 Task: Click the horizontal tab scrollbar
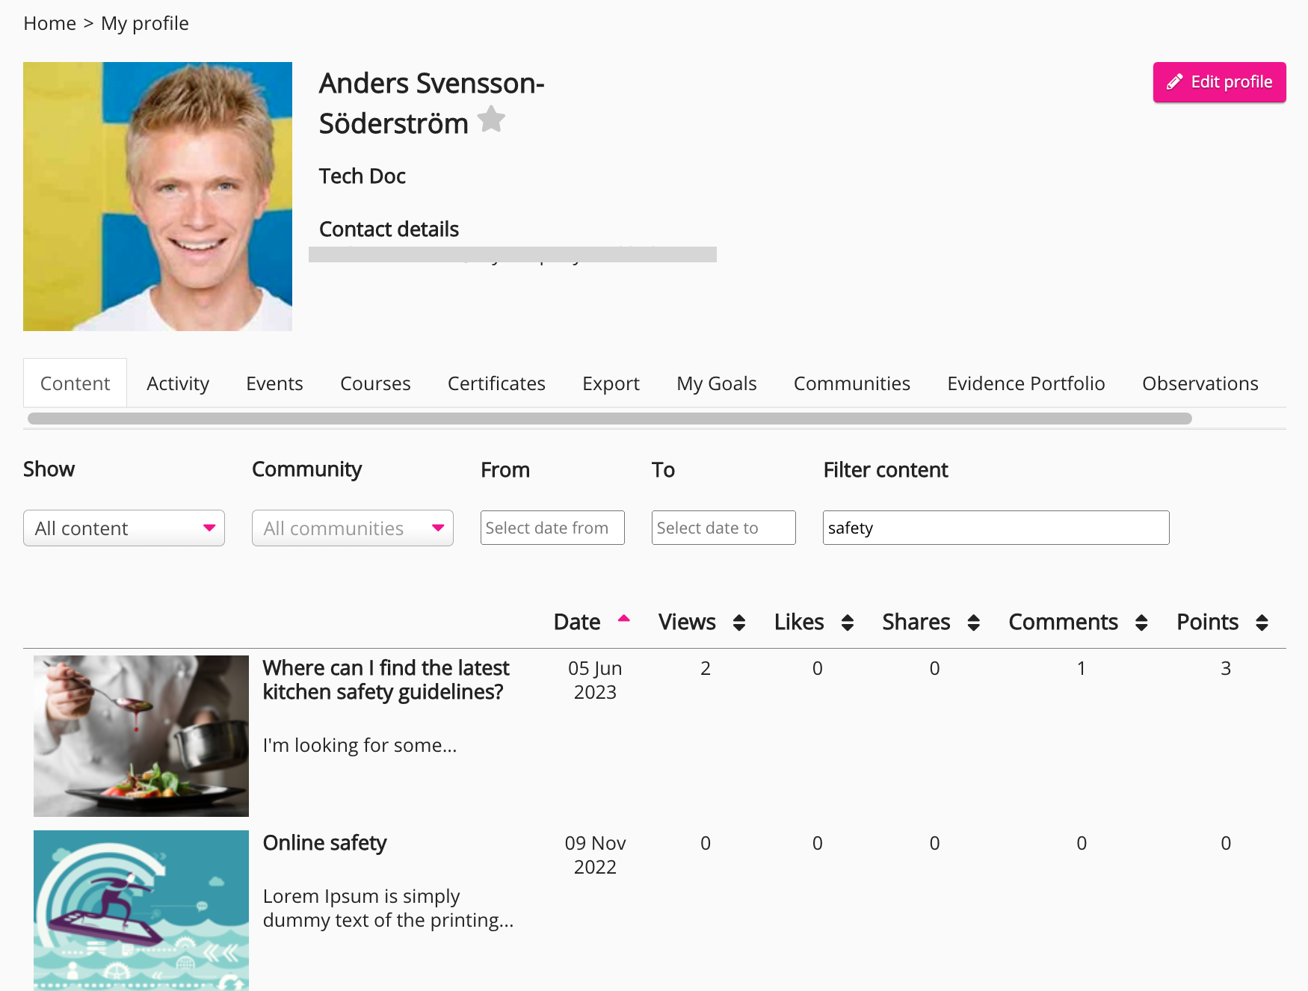point(609,419)
